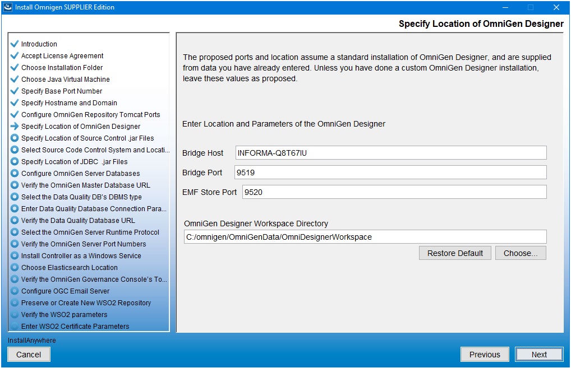Click the circle icon beside Preserve or Create New WSO2 Repository

point(15,302)
